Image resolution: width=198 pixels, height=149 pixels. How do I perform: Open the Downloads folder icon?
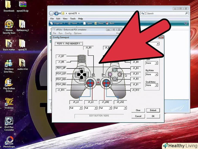[8, 4]
